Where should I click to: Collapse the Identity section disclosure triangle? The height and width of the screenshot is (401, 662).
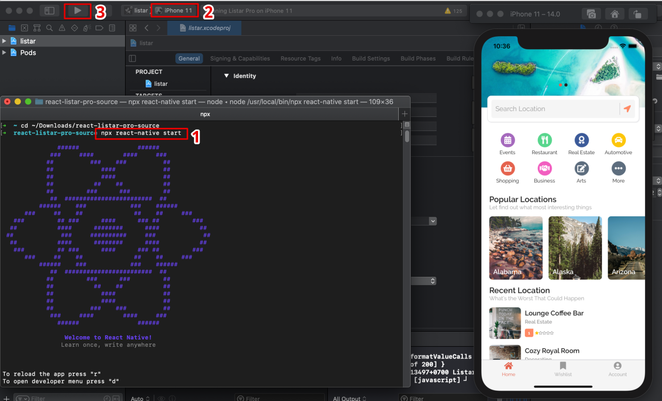click(x=226, y=76)
